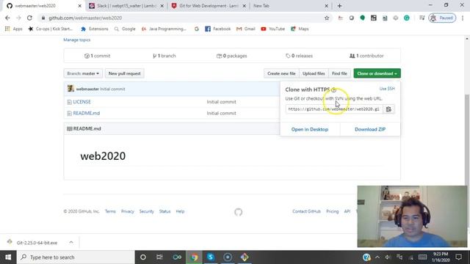Open Terms footer link
The width and height of the screenshot is (470, 264).
click(110, 211)
